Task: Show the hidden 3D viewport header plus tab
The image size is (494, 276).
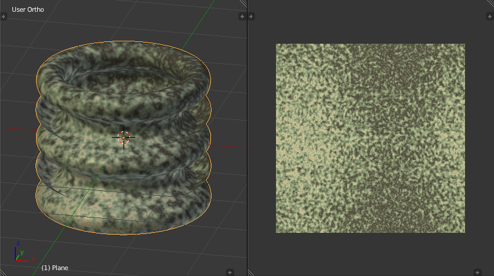Action: (230, 272)
